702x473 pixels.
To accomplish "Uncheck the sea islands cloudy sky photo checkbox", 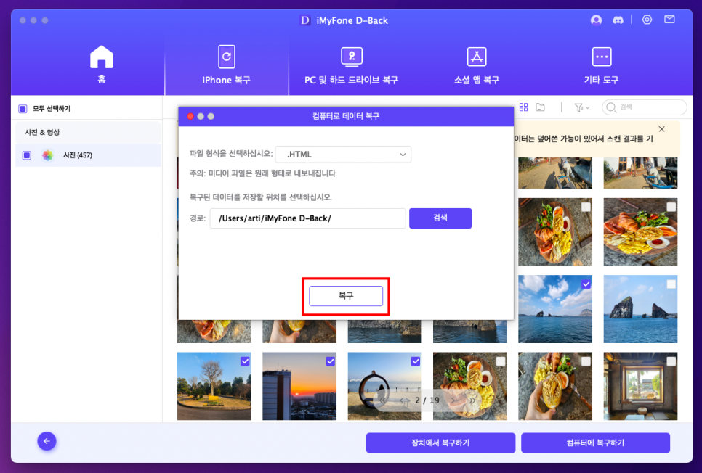I will (586, 284).
